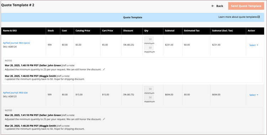Click maximum quantity field for Mid-size journal
The width and height of the screenshot is (267, 135).
(x=149, y=97)
